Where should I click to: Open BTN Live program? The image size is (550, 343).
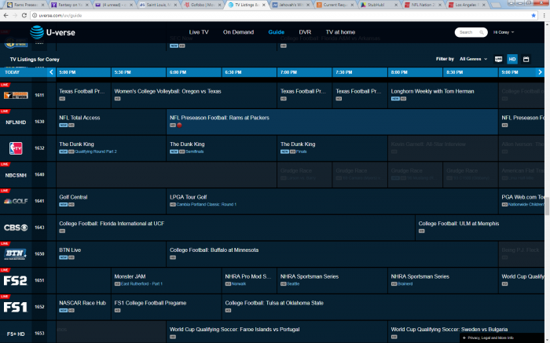(111, 254)
